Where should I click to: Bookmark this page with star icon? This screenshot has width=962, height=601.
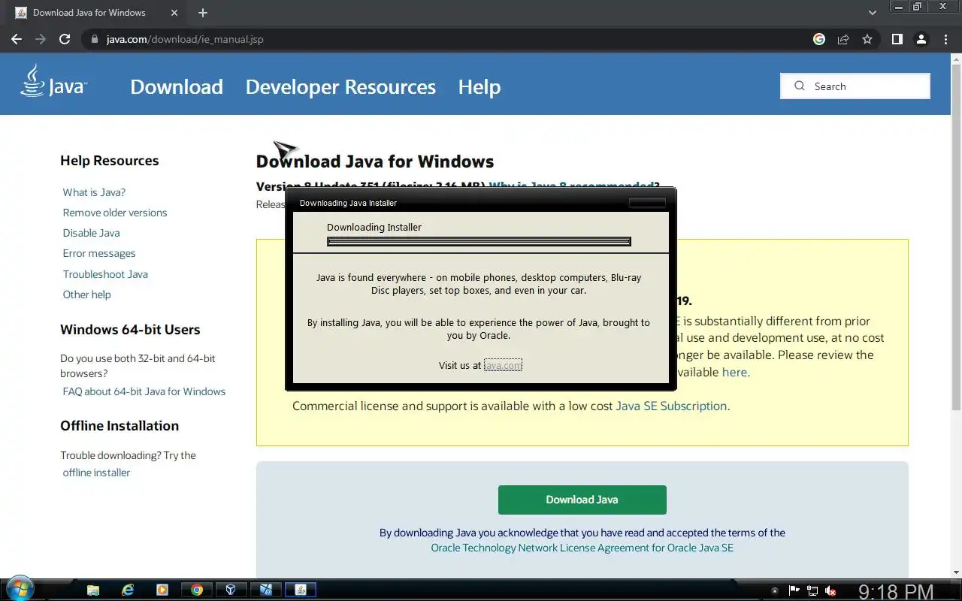(867, 39)
